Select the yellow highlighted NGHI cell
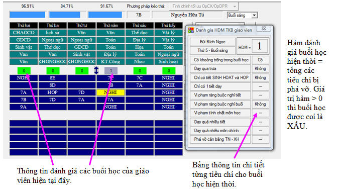Screen dimensions: 337x191 click(x=110, y=92)
